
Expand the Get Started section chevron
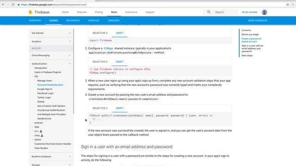click(70, 33)
